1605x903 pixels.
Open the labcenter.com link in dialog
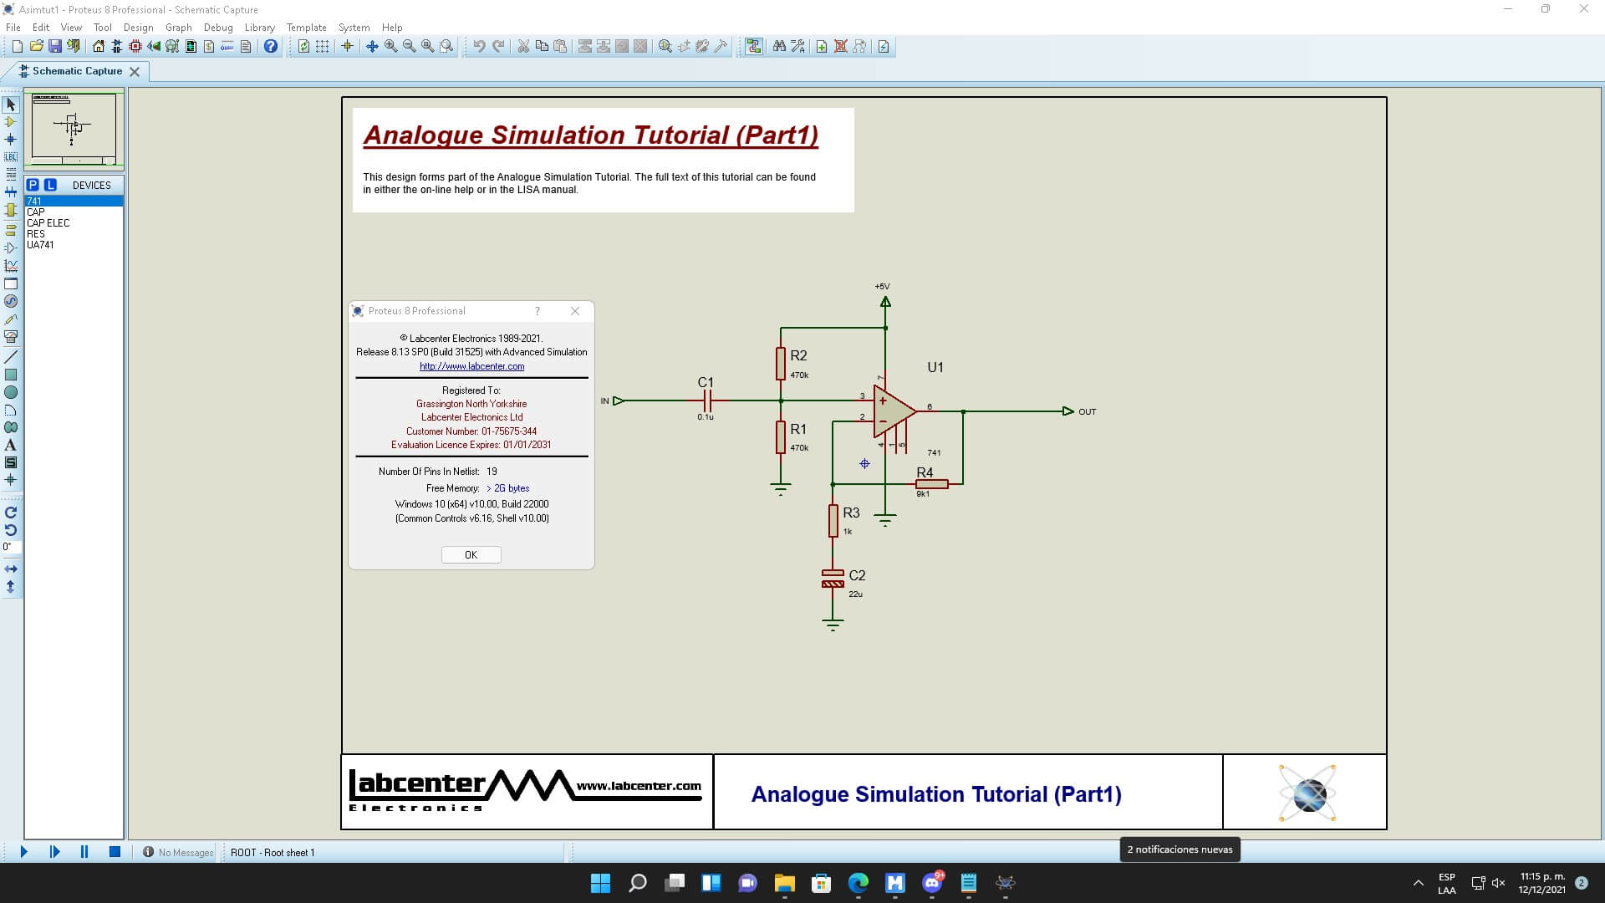click(x=471, y=366)
